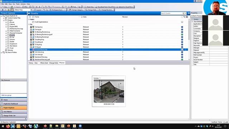Open the Help menu
This screenshot has height=129, width=229.
coord(28,4)
